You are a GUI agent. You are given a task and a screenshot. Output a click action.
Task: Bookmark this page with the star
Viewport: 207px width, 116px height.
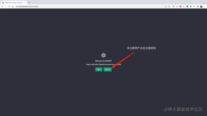coord(169,6)
